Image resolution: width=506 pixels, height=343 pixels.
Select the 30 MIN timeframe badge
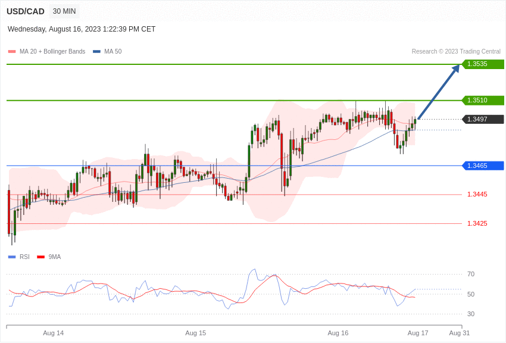64,11
